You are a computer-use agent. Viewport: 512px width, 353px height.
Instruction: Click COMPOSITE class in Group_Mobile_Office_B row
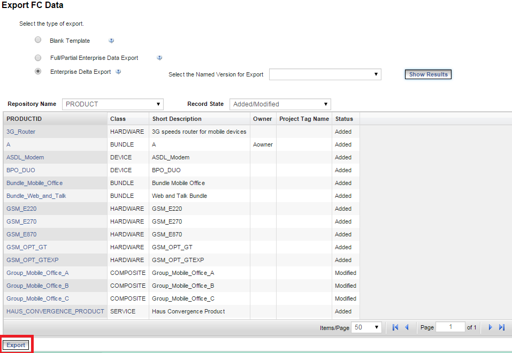tap(128, 286)
